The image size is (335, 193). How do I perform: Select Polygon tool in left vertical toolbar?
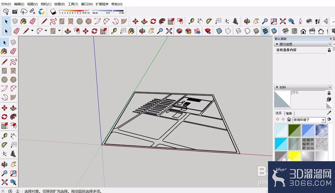click(x=13, y=80)
